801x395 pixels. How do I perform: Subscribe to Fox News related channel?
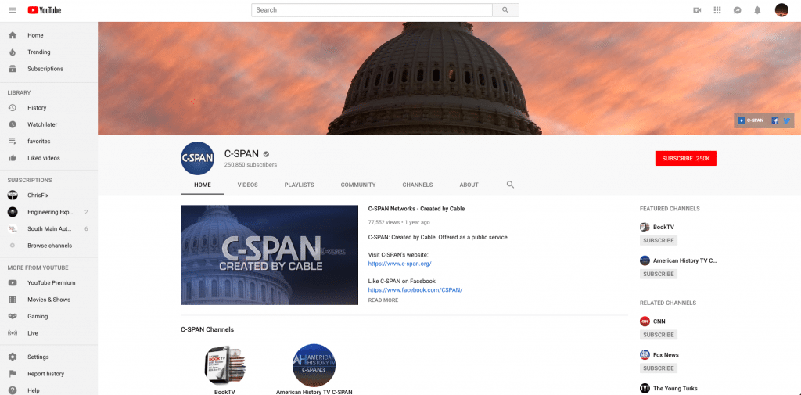(659, 368)
